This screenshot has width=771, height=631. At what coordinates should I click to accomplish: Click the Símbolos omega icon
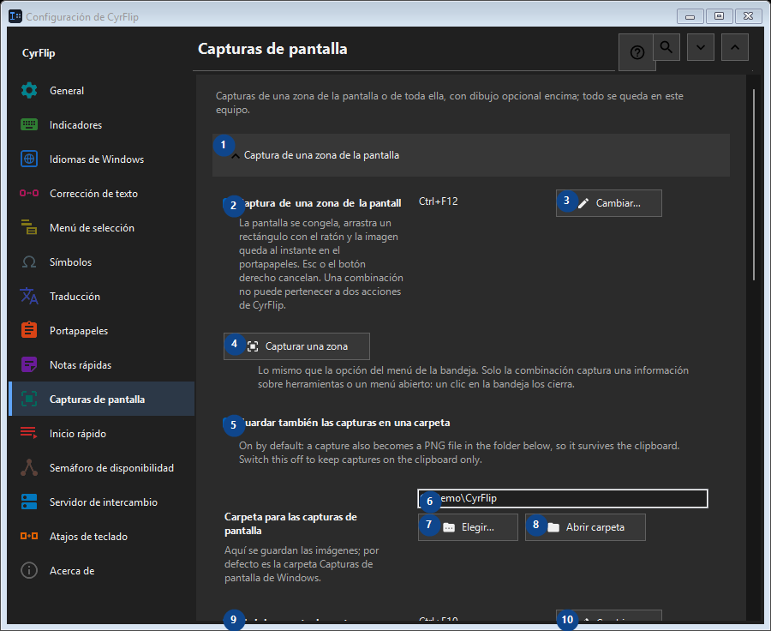29,261
